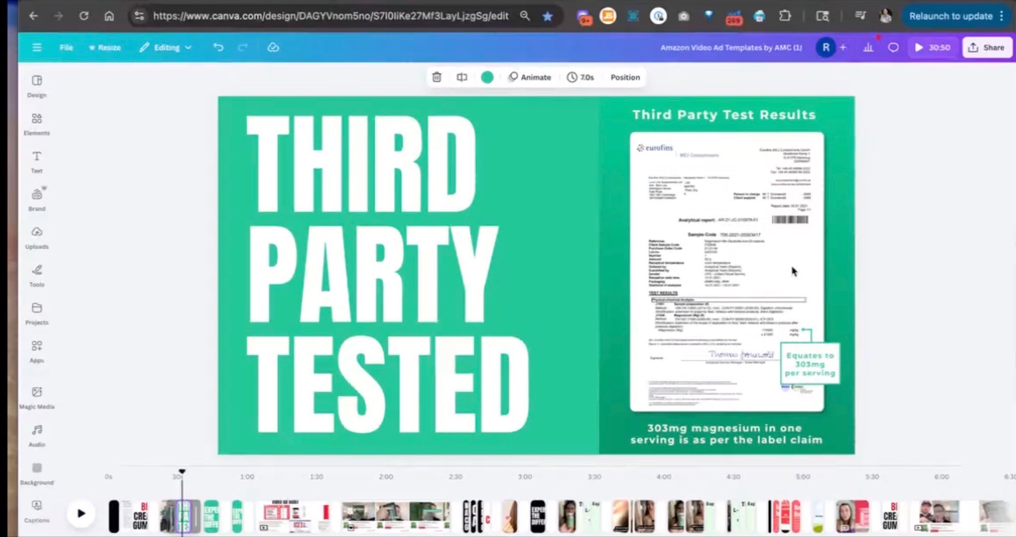Open the Brand panel
This screenshot has height=537, width=1016.
tap(37, 200)
